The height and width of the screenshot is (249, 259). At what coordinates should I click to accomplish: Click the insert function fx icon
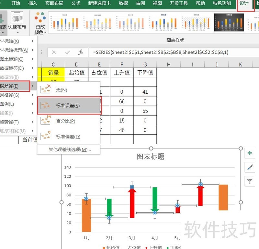(81, 52)
